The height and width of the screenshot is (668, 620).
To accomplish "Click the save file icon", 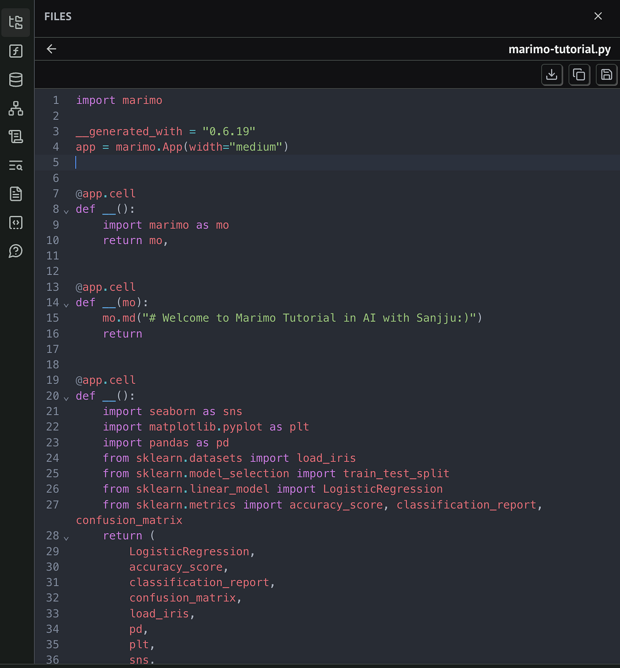I will pos(607,74).
